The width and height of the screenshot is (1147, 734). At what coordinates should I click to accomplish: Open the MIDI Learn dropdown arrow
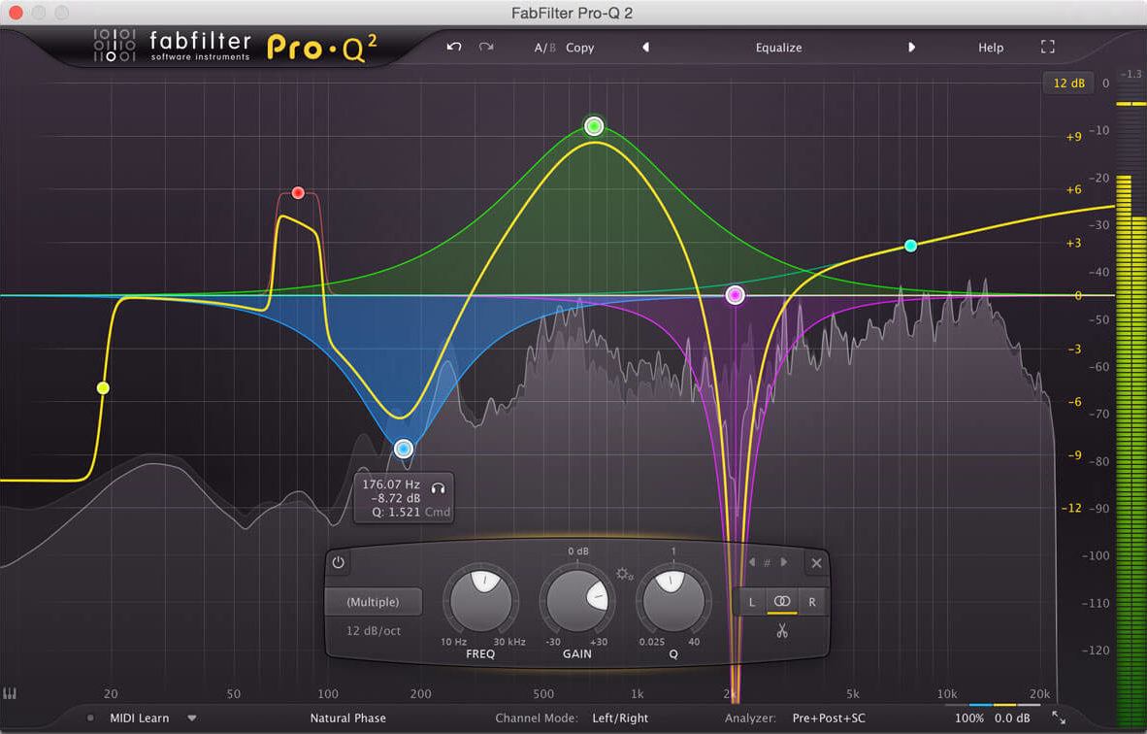pos(192,717)
